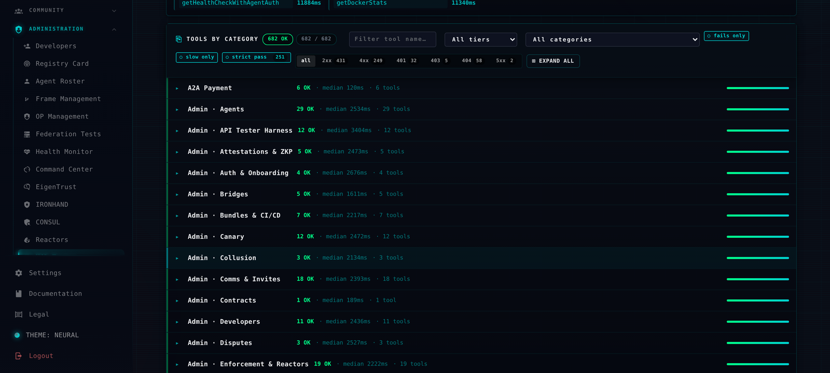Click the Theme Neural color dot
The width and height of the screenshot is (830, 373).
pos(17,335)
